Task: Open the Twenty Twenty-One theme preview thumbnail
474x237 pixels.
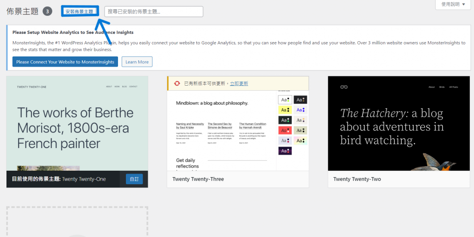Action: pyautogui.click(x=77, y=123)
